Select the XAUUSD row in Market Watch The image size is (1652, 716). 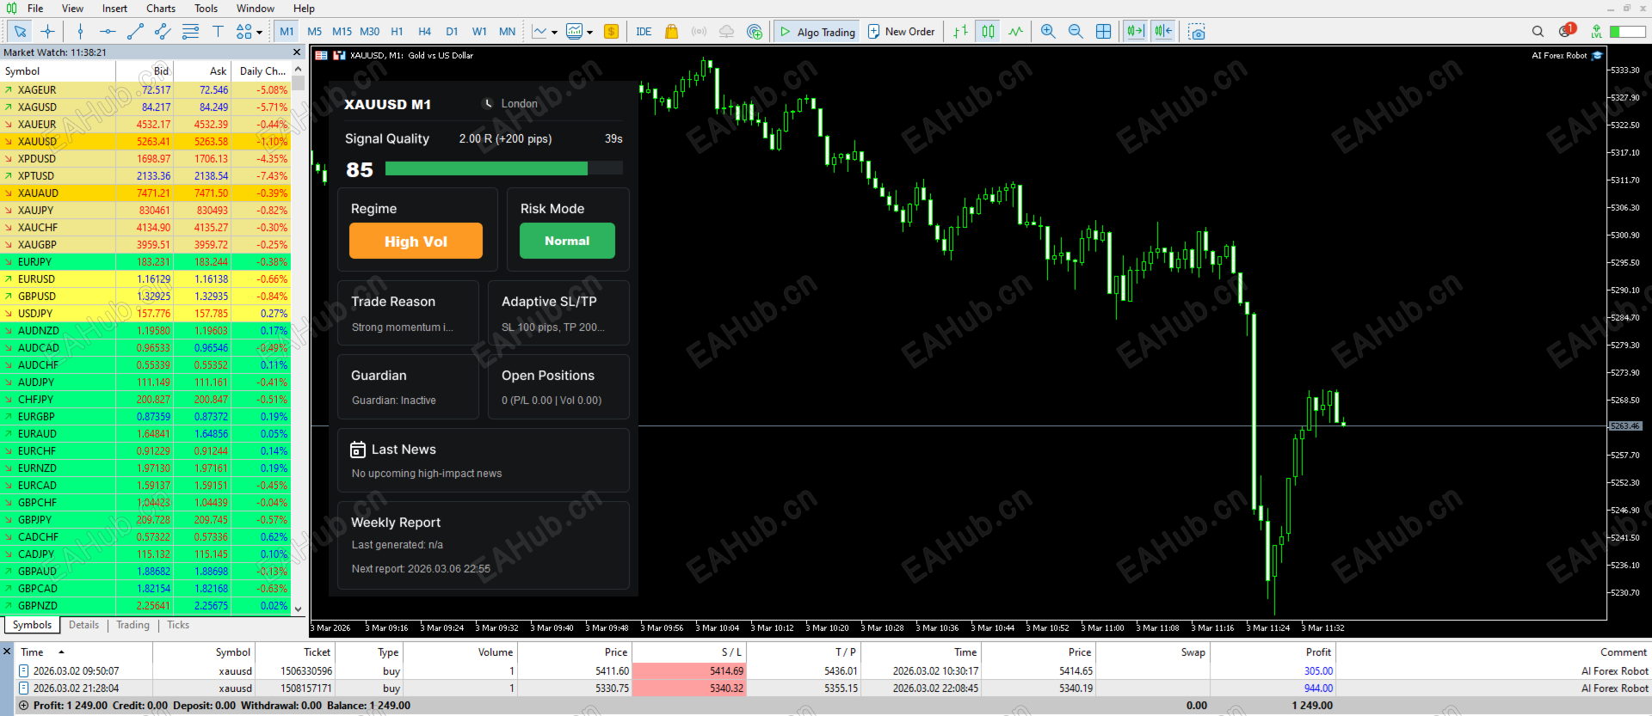tap(146, 141)
